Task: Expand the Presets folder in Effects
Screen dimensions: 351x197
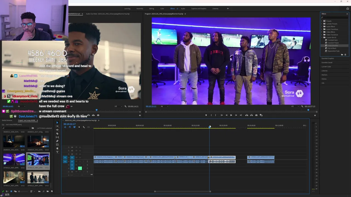Action: pyautogui.click(x=322, y=21)
